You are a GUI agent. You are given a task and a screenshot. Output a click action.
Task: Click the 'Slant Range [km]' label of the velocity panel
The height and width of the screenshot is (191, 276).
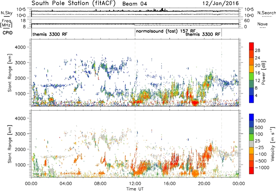(10, 144)
